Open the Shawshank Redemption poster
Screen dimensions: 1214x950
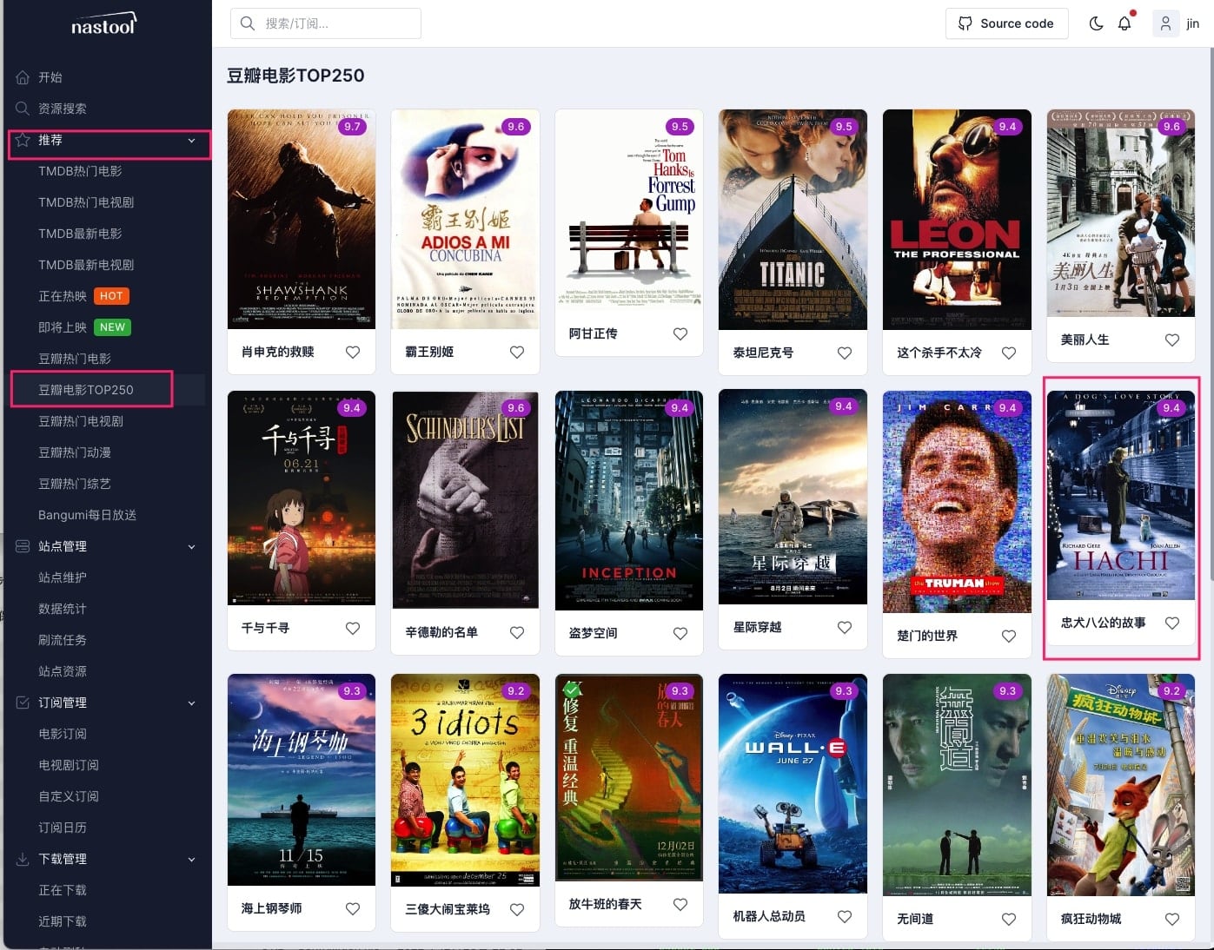pyautogui.click(x=302, y=219)
